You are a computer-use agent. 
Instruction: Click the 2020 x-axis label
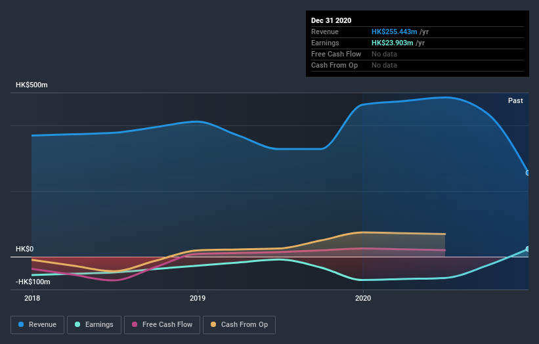click(363, 298)
